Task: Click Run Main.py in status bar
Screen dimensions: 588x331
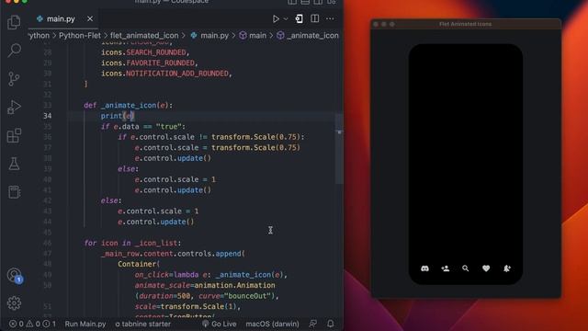Action: coord(85,324)
